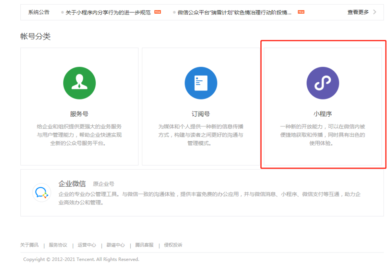The width and height of the screenshot is (391, 270).
Task: Select the 小程序 title text
Action: tap(323, 114)
